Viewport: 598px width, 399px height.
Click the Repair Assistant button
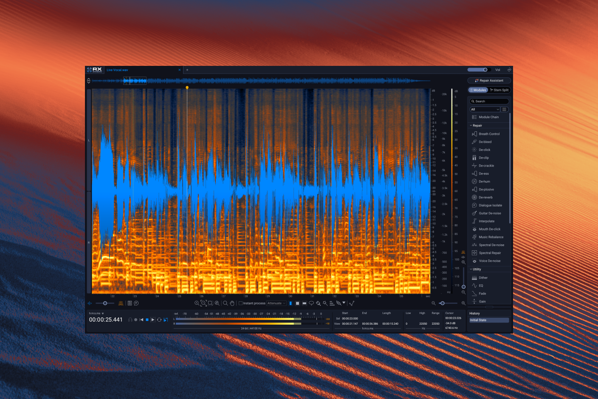point(489,80)
